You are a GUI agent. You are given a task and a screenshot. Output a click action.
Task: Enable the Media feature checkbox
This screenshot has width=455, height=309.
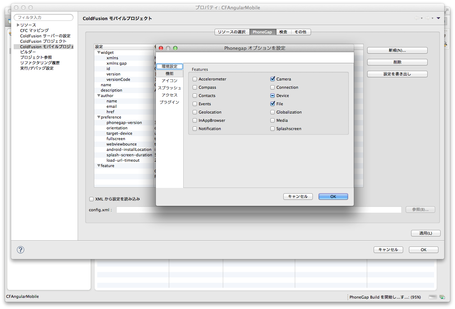click(x=272, y=120)
